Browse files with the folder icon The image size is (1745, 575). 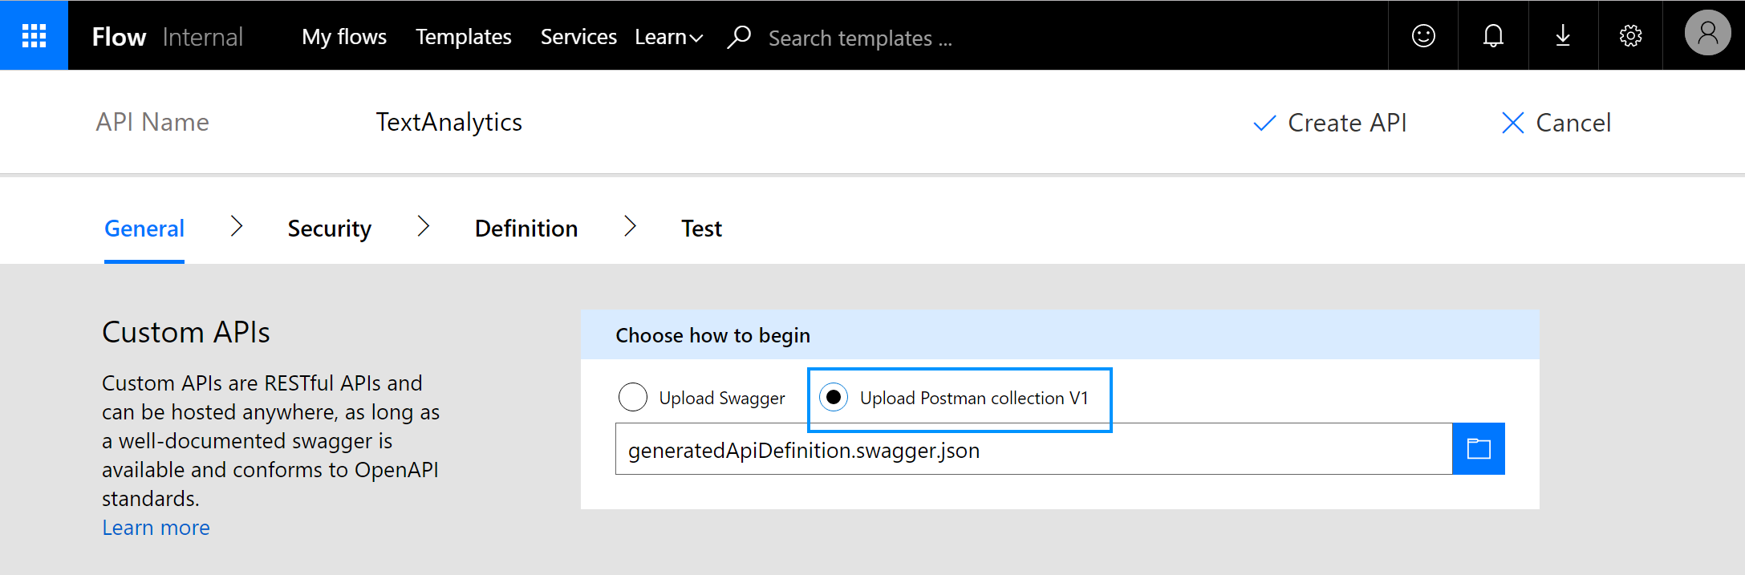(x=1478, y=448)
